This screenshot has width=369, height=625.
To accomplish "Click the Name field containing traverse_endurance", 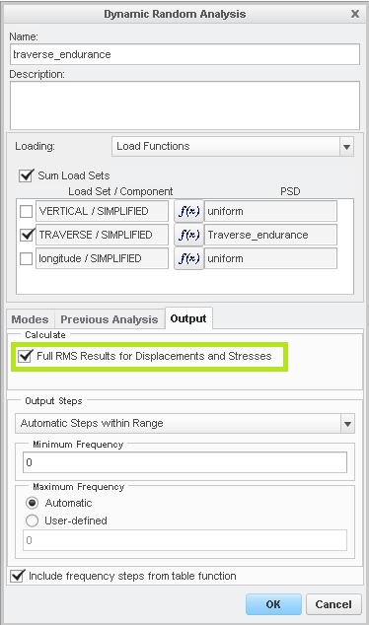I will tap(184, 54).
